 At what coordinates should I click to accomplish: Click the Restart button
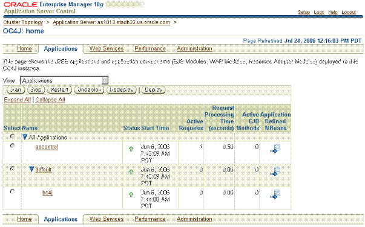(x=59, y=90)
